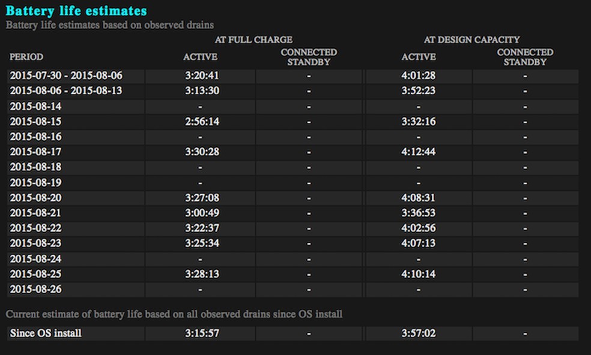Screen dimensions: 591x355
Task: Click the 2015-08-26 period cell
Action: coord(36,289)
